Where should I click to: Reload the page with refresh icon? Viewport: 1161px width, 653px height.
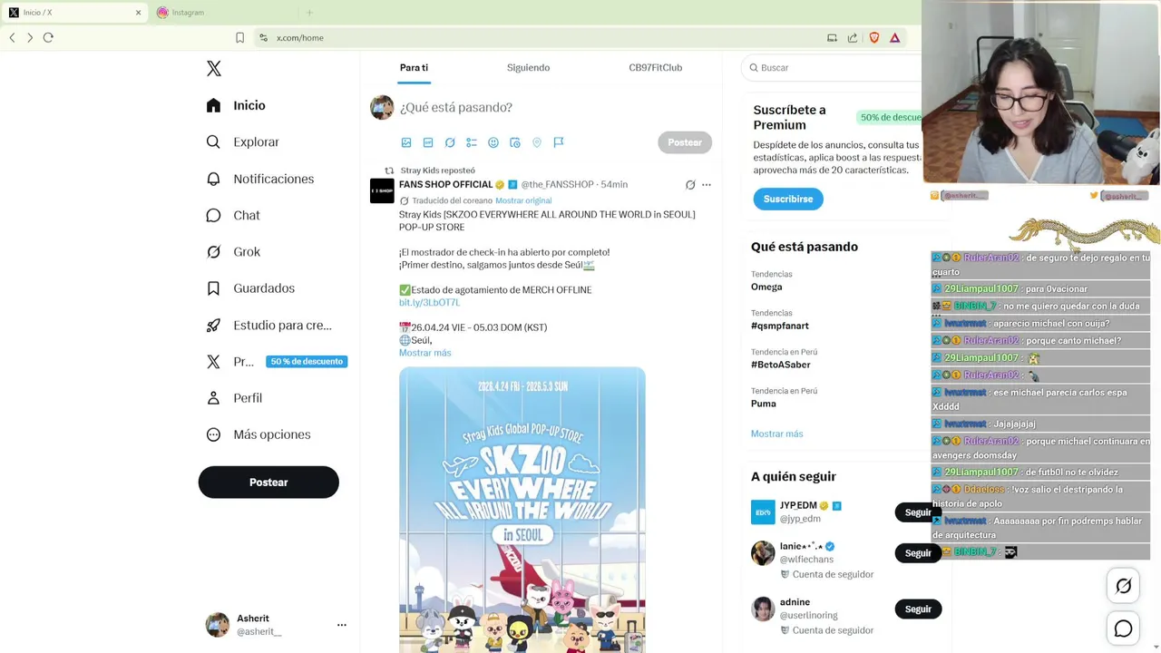tap(48, 37)
